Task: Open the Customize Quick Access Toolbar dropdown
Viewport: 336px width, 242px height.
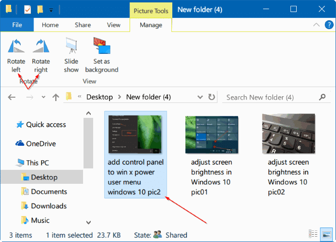Action: [51, 10]
